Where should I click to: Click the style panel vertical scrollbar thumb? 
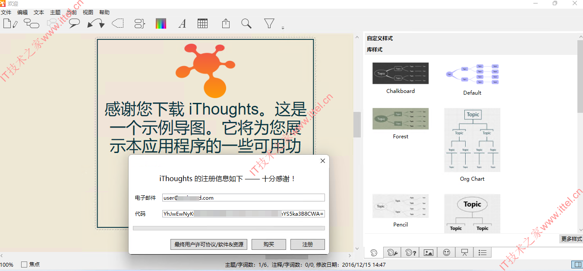[580, 77]
